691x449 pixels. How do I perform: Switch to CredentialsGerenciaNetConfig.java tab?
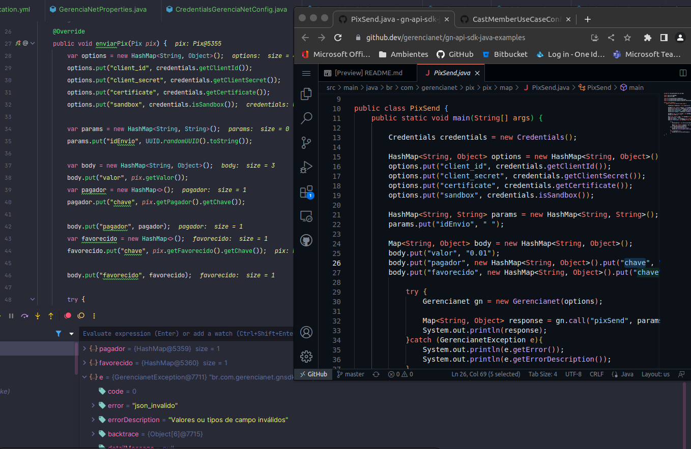226,9
